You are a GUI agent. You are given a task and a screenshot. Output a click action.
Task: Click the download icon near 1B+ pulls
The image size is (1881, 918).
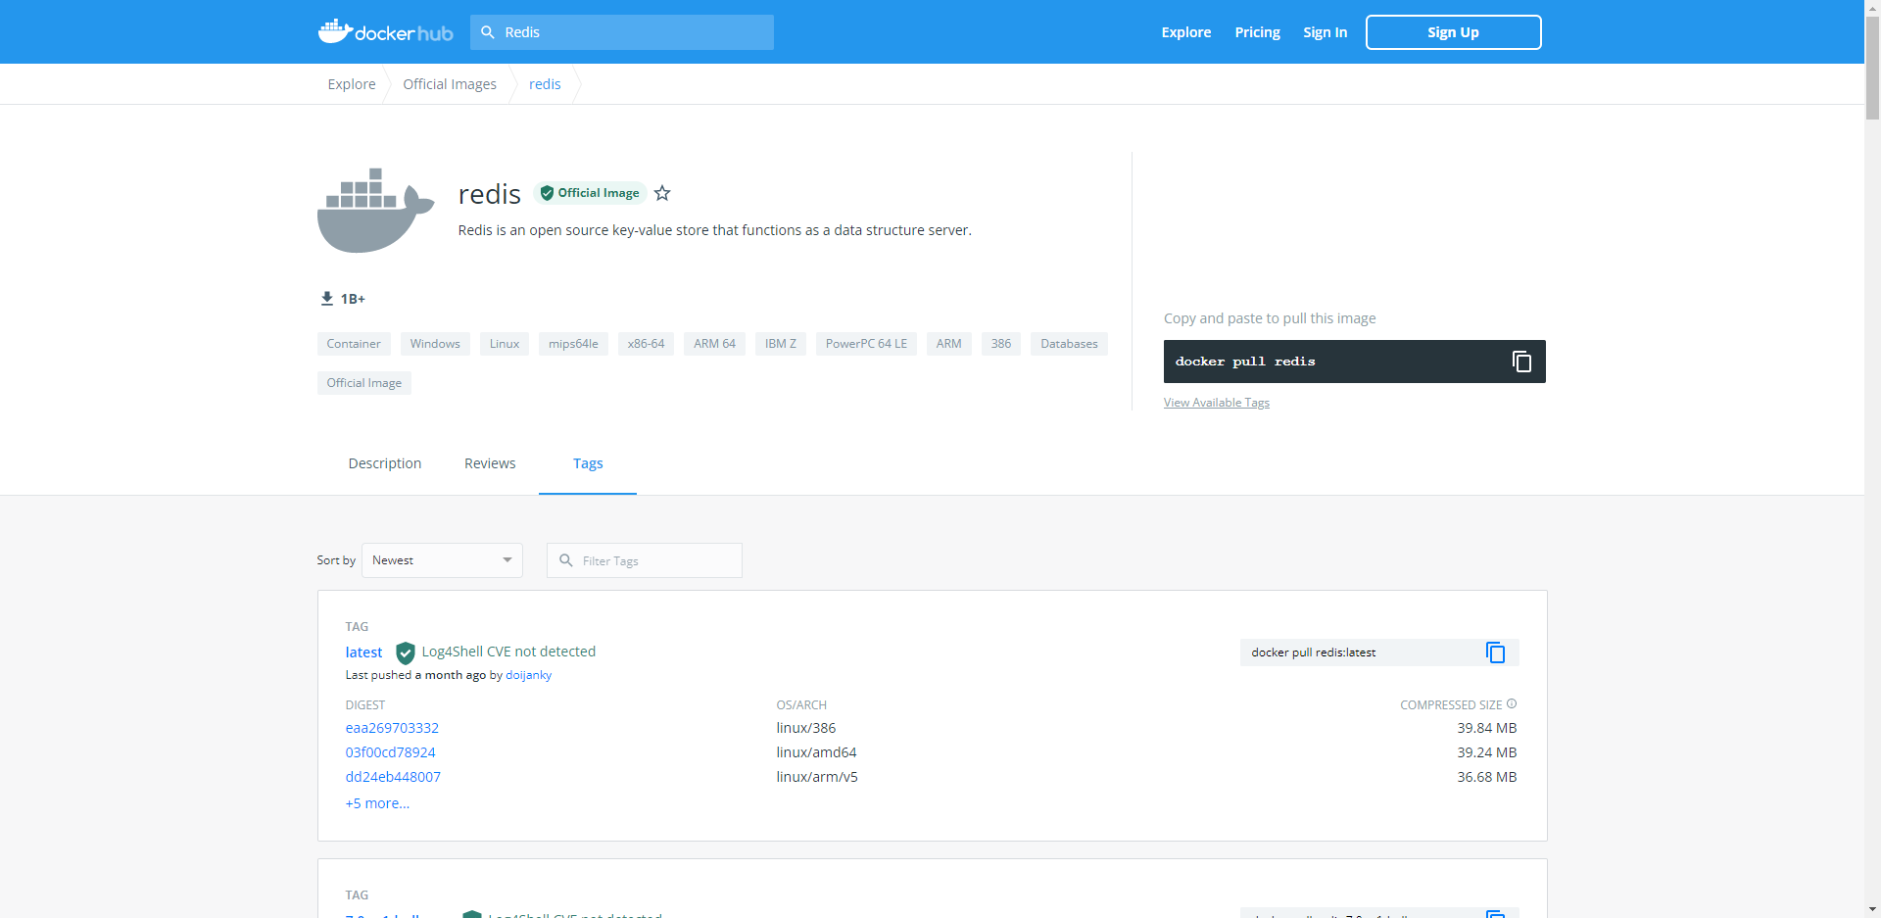click(x=325, y=298)
